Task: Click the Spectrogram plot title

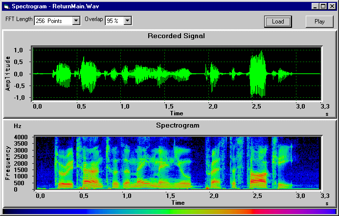Action: 178,125
